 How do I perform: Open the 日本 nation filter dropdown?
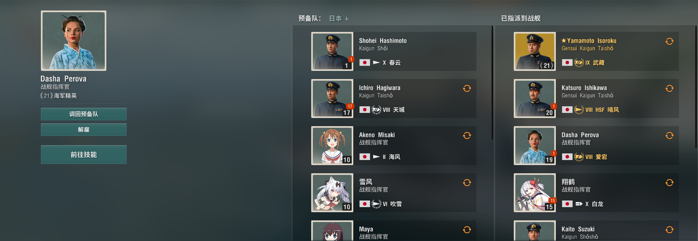(338, 18)
